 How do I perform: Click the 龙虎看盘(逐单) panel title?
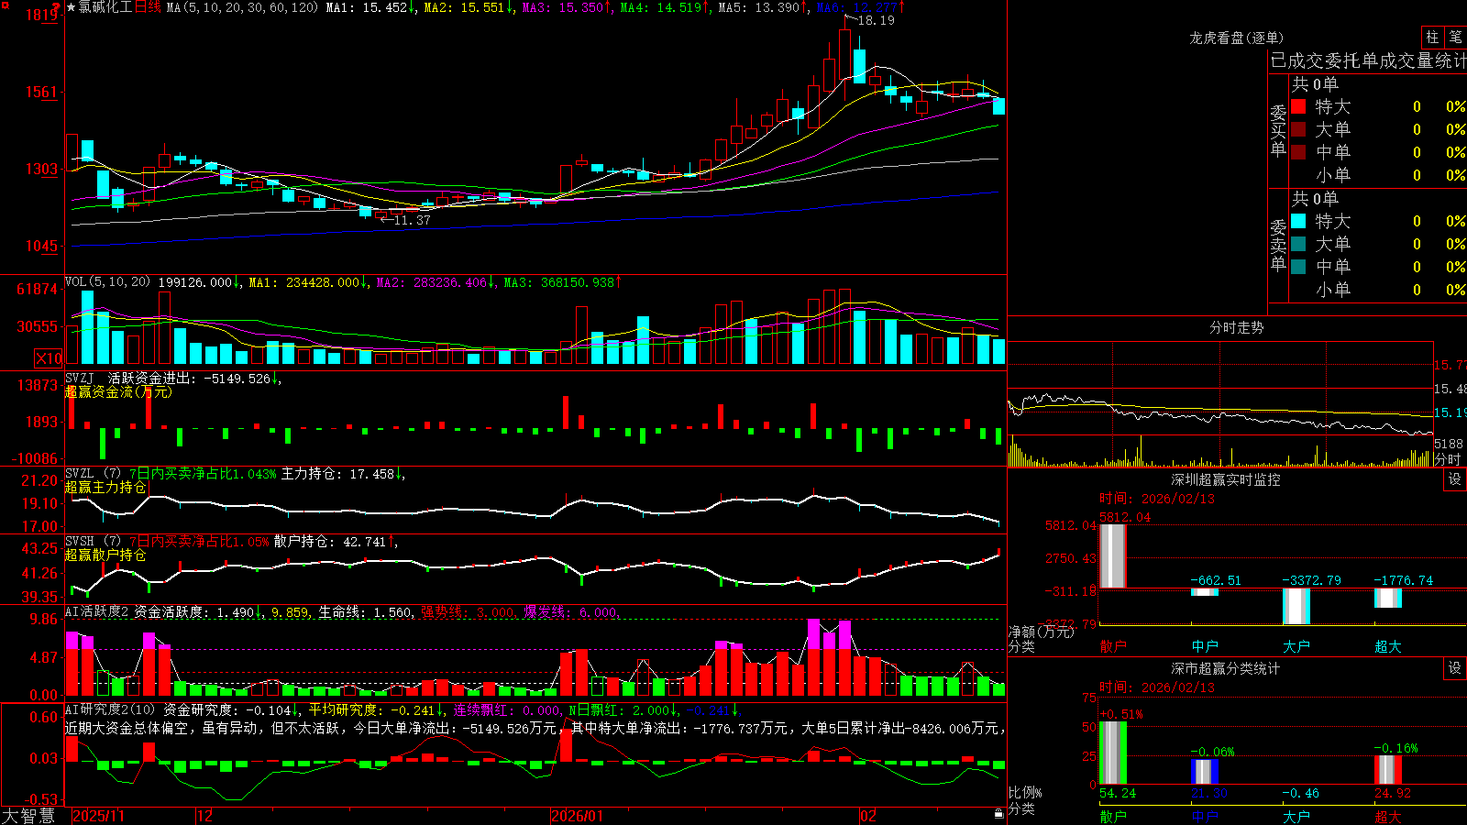1236,38
